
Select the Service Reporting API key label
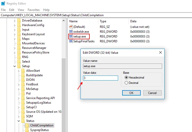coord(40,98)
